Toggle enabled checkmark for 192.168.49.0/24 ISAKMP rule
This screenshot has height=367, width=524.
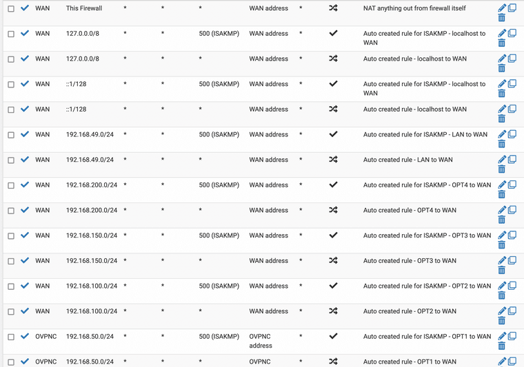tap(25, 134)
